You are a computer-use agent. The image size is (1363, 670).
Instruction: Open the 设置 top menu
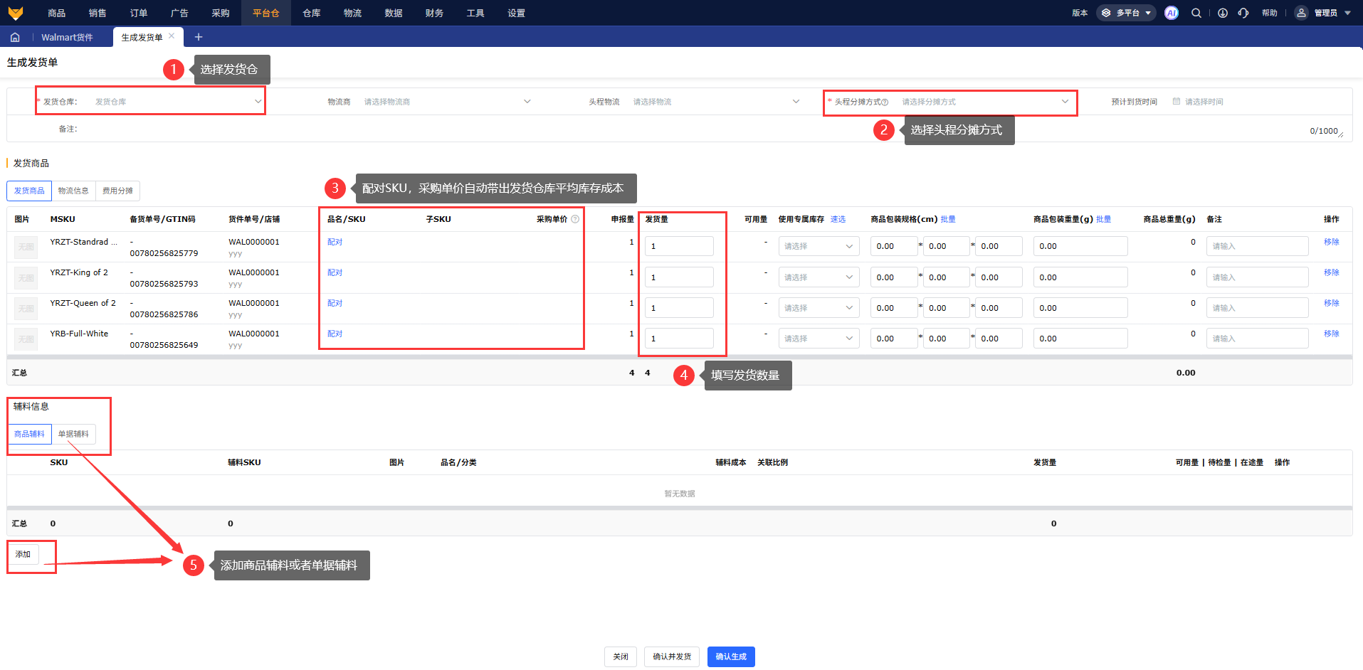pos(516,13)
